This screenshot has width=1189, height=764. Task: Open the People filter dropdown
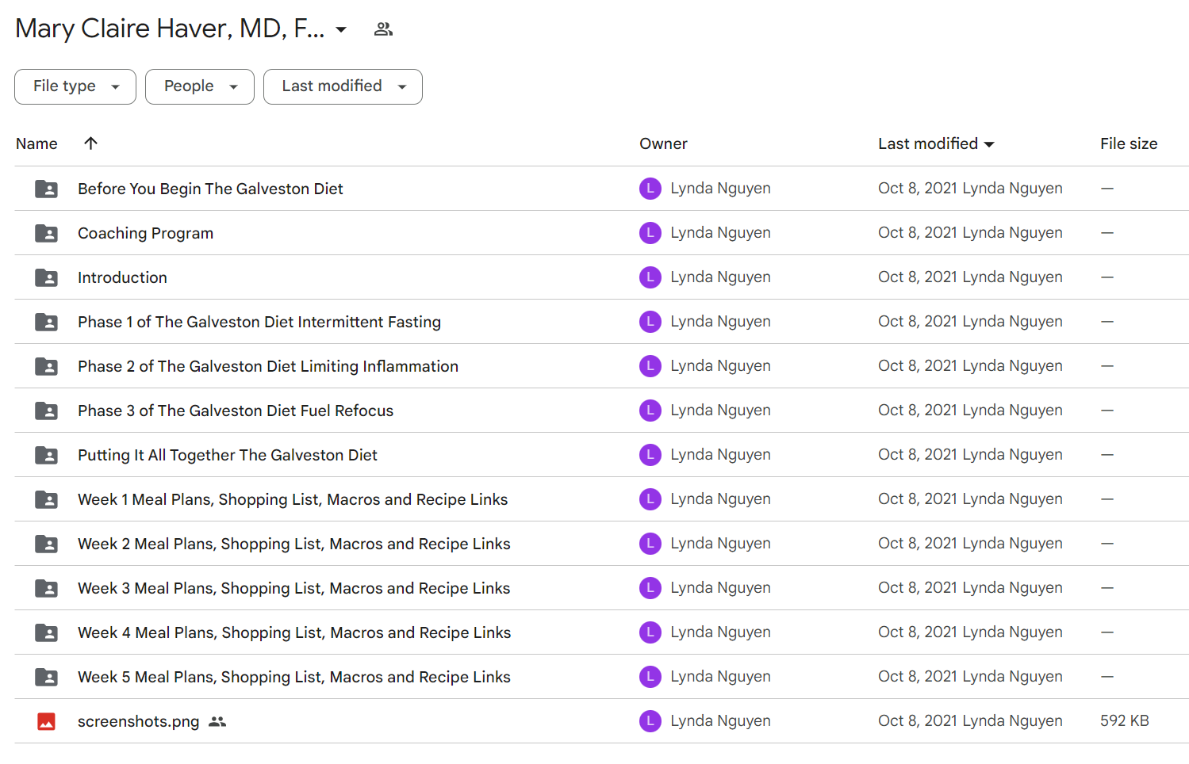coord(200,86)
